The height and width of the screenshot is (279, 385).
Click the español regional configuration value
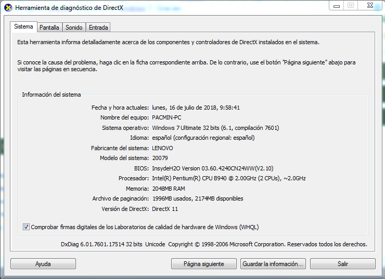tap(203, 138)
